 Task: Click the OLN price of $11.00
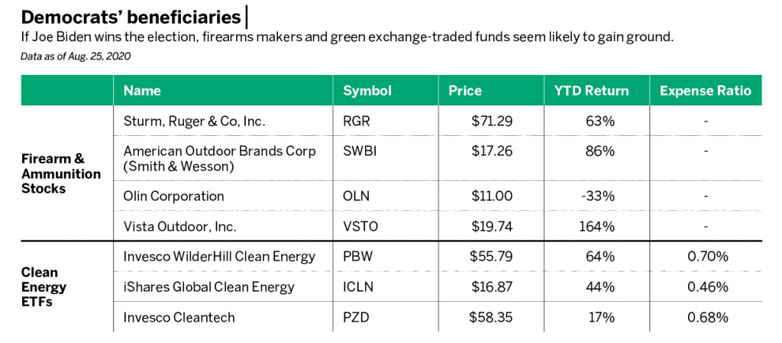(491, 196)
